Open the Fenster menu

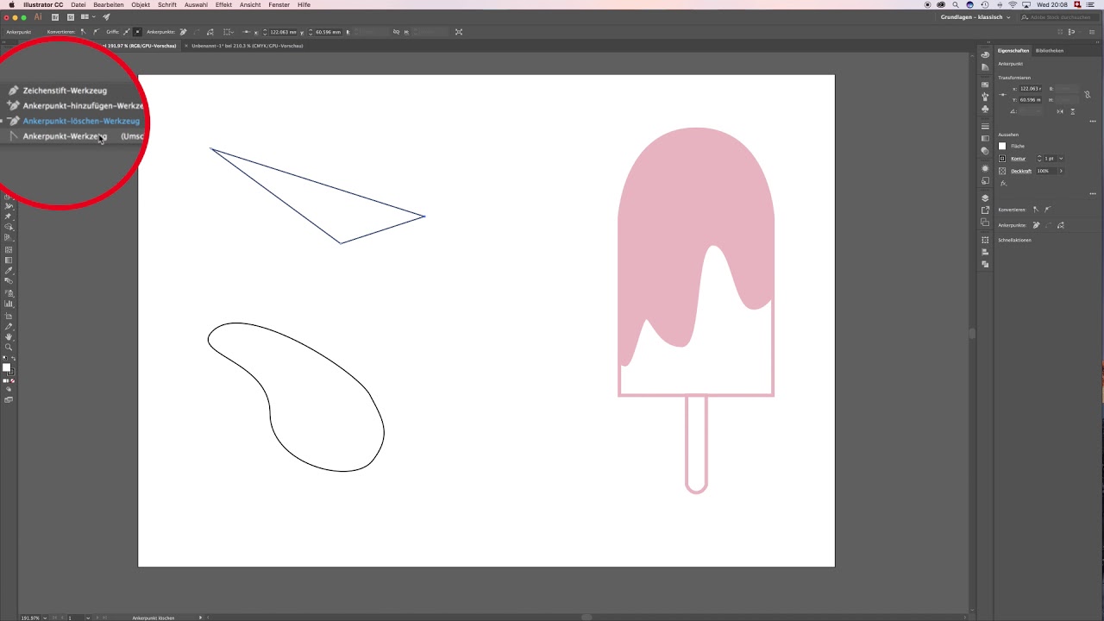279,5
